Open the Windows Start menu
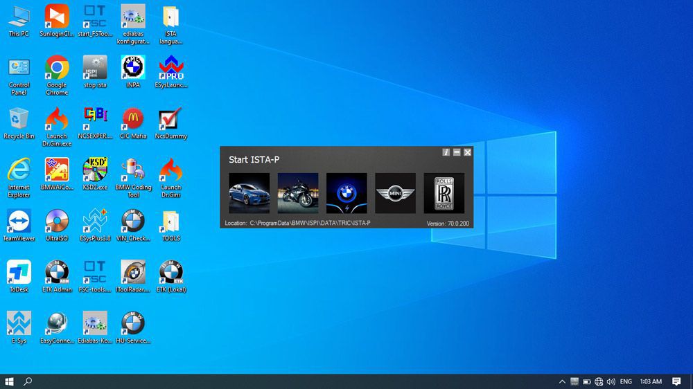Screen dimensions: 693x389 click(9, 381)
